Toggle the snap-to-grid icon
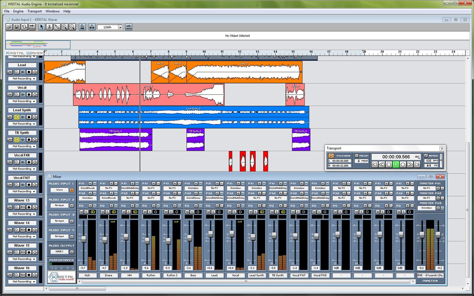Viewport: 474px width, 296px height. 92,27
